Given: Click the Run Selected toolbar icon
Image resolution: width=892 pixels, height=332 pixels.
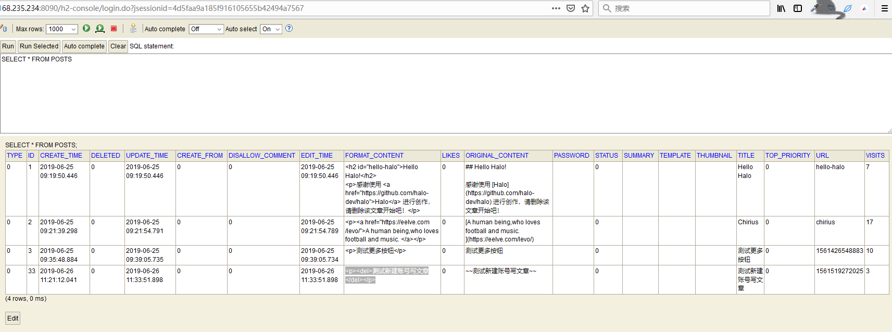Looking at the screenshot, I should tap(100, 29).
